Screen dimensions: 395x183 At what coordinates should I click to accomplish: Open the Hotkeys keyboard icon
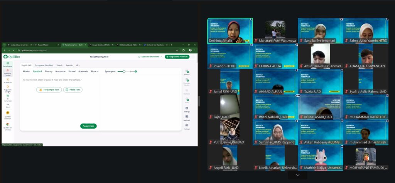187,127
